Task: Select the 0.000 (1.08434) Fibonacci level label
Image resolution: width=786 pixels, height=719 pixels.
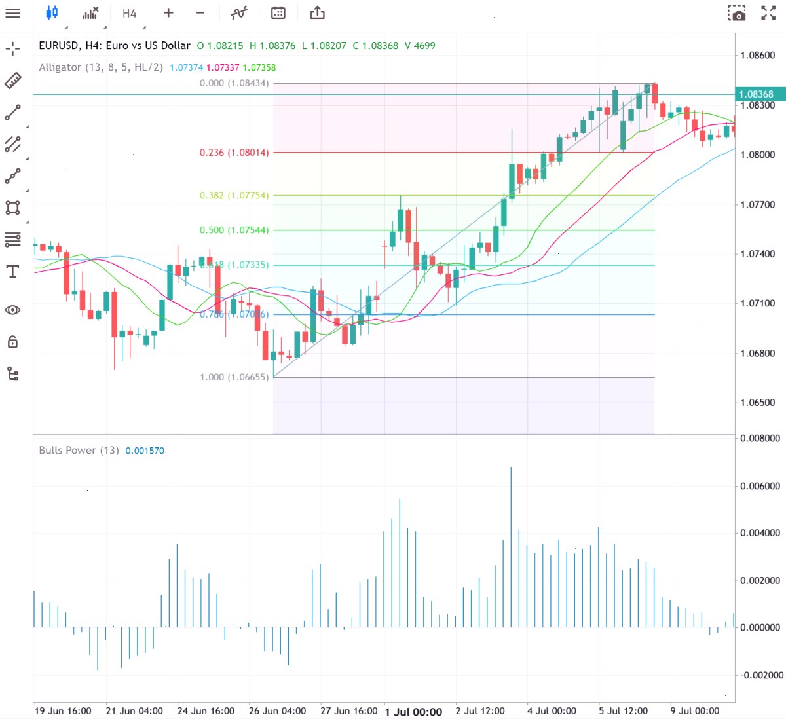Action: (234, 83)
